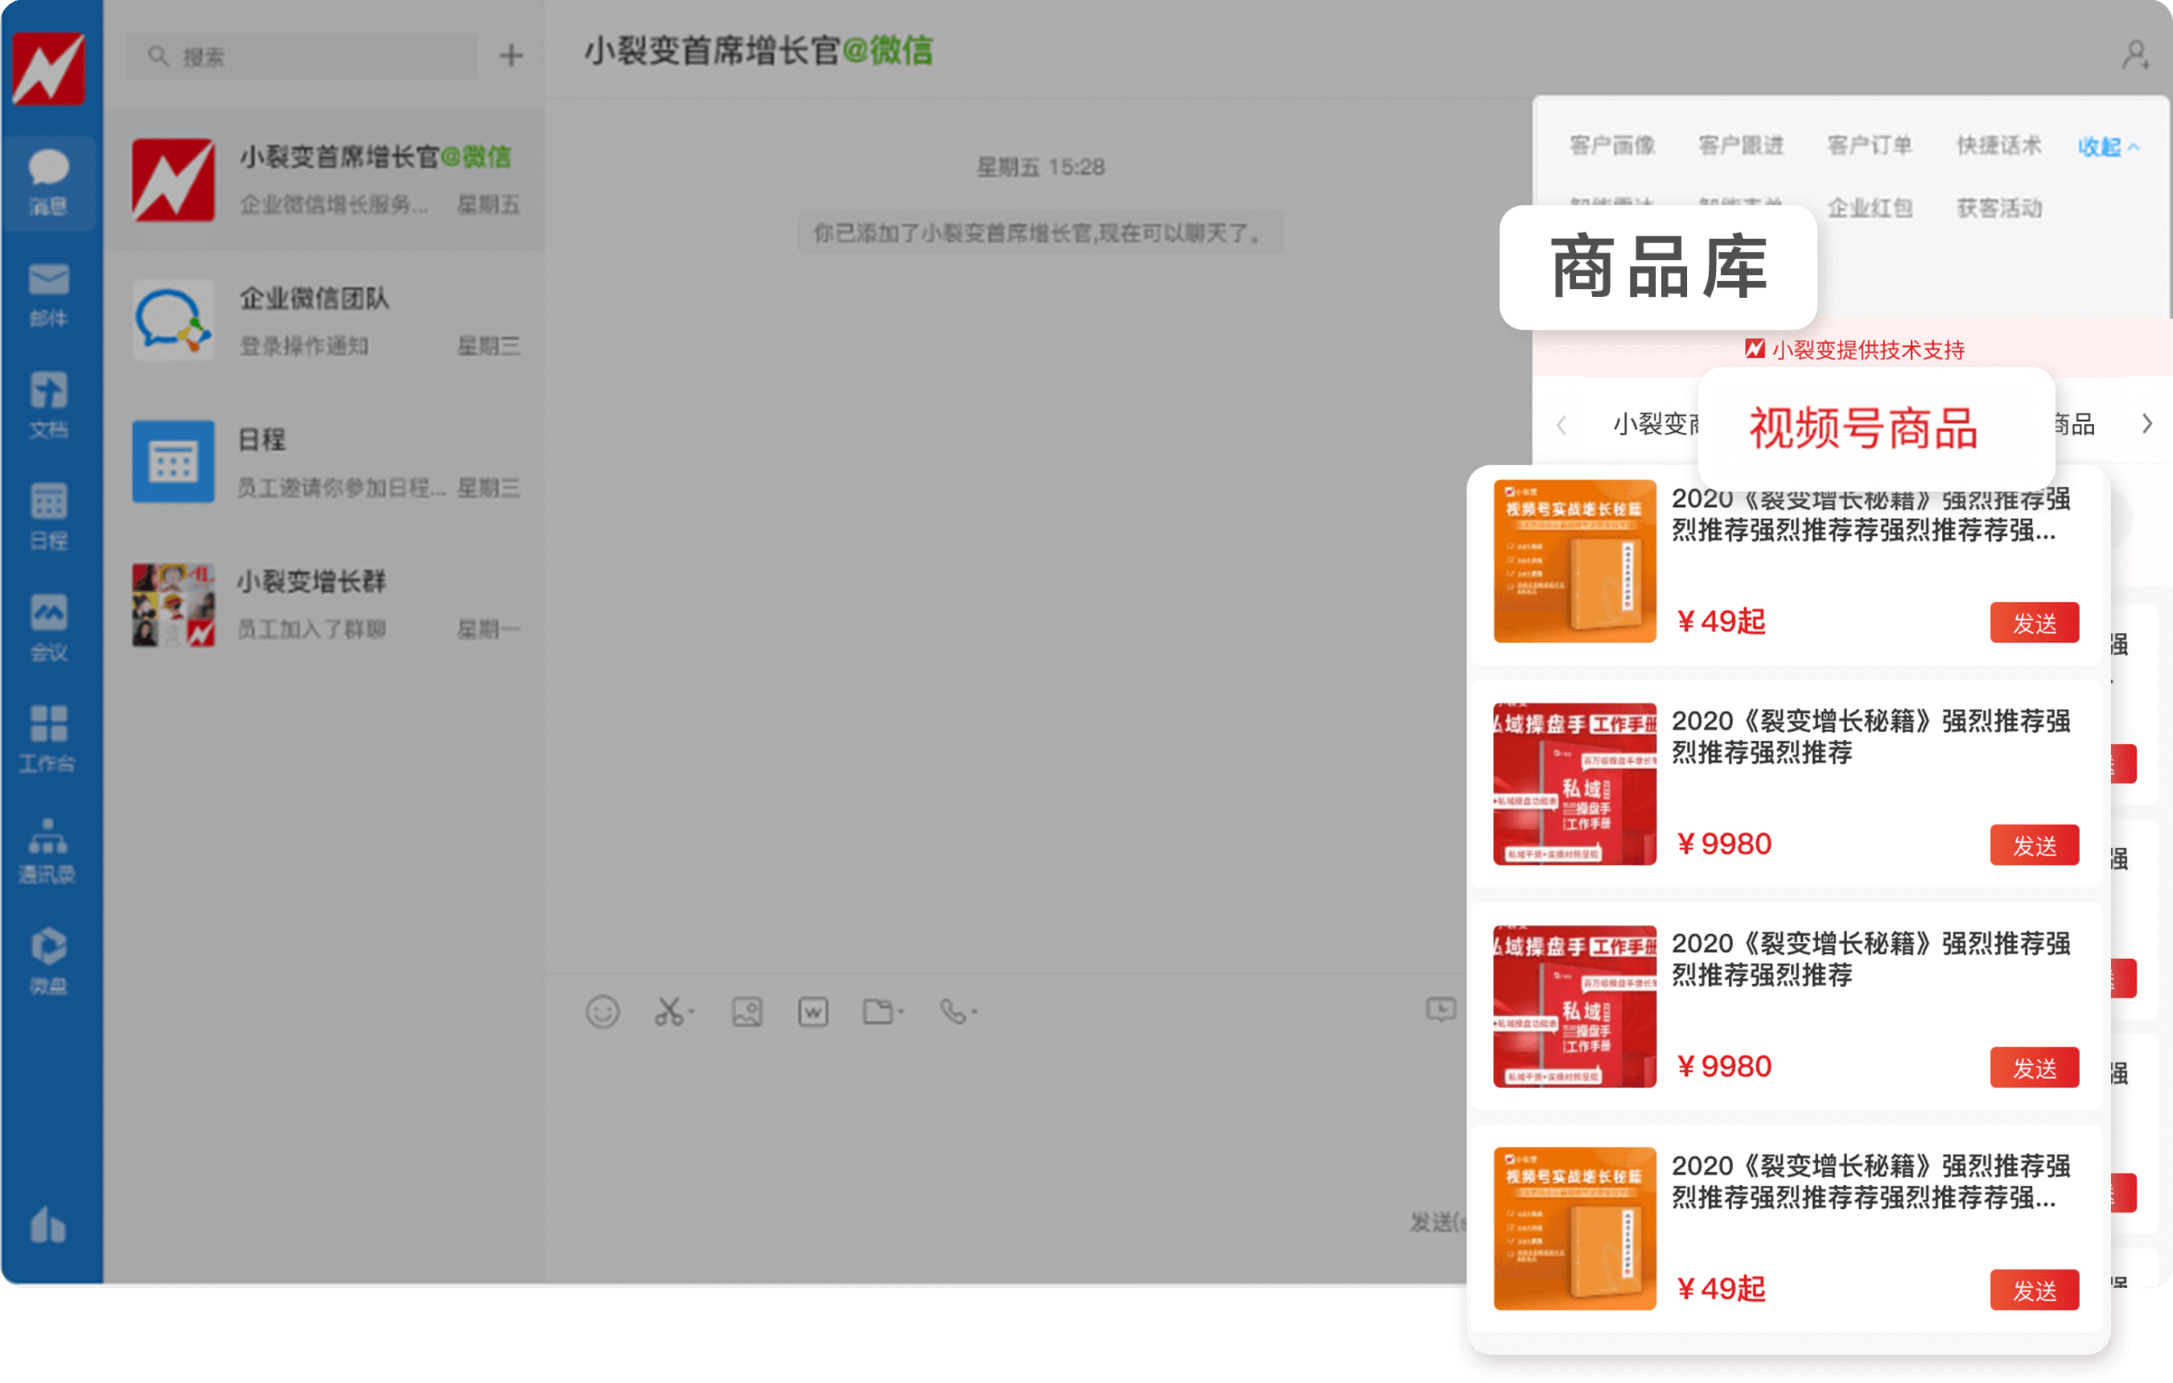The height and width of the screenshot is (1383, 2173).
Task: Click the plus icon next to search
Action: coord(512,56)
